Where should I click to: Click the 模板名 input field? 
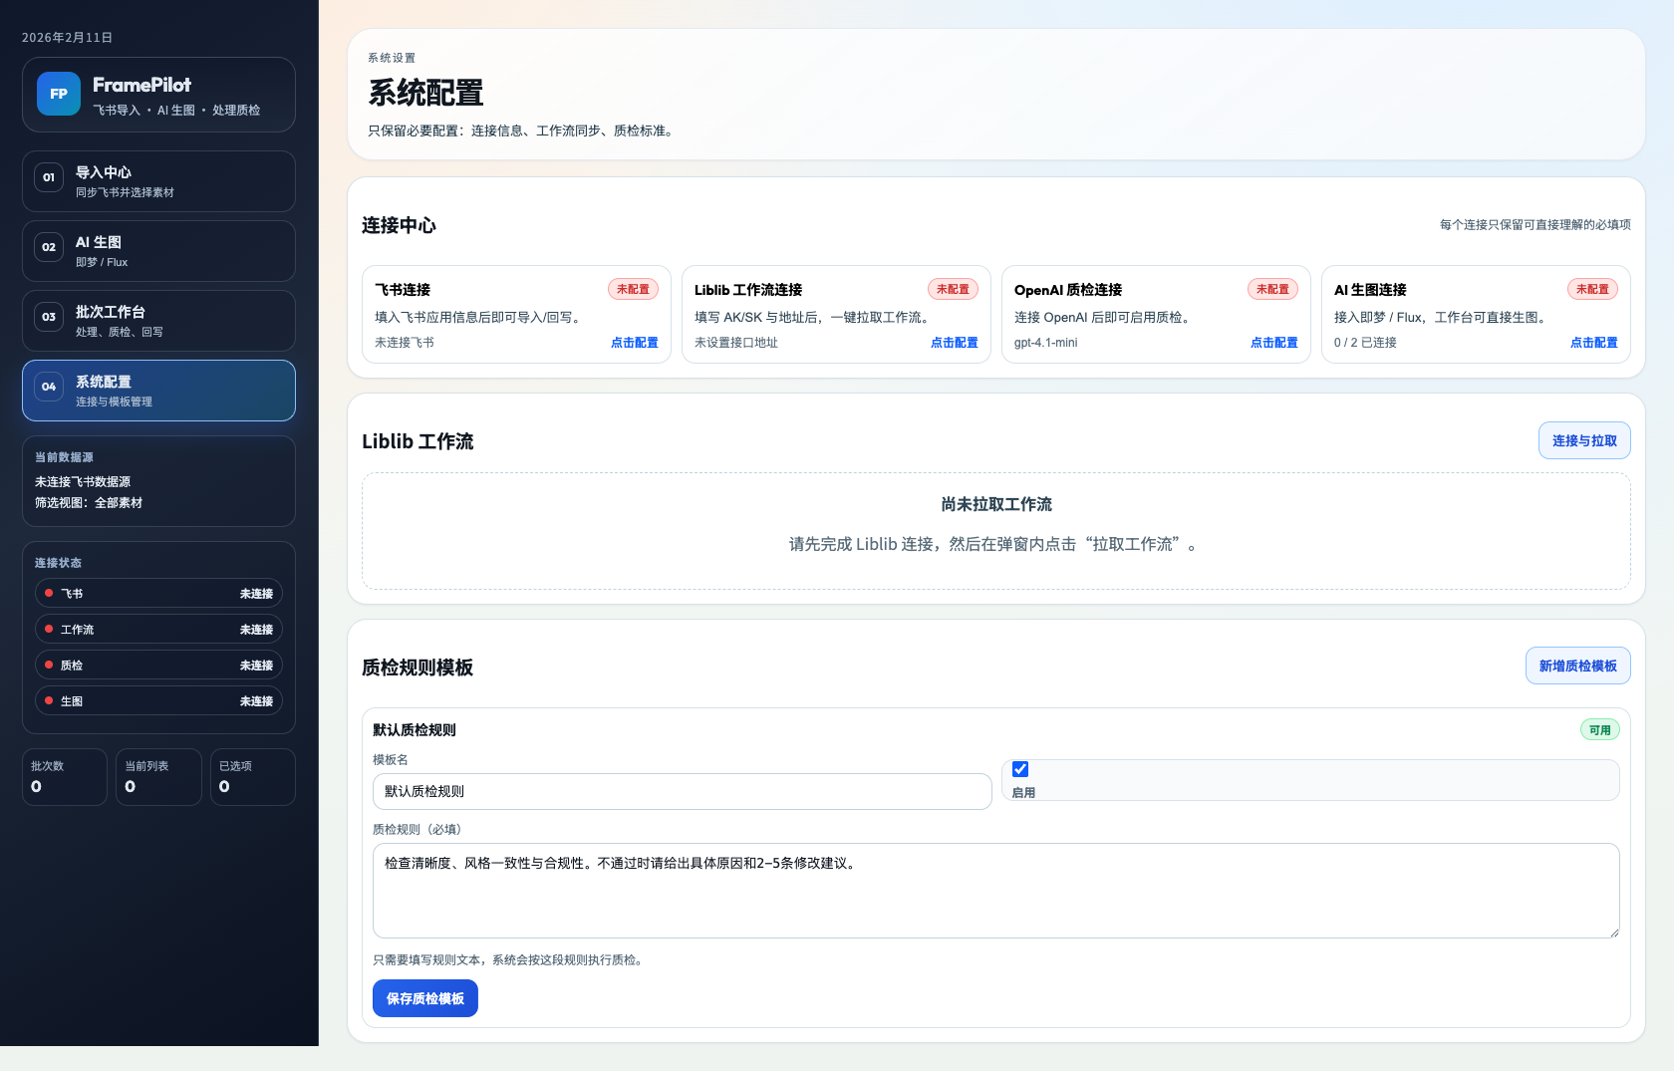coord(682,791)
